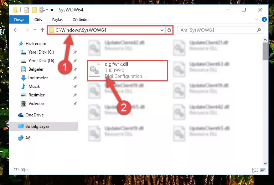Click the version text 3.10.199.0
The height and width of the screenshot is (185, 274).
point(114,70)
